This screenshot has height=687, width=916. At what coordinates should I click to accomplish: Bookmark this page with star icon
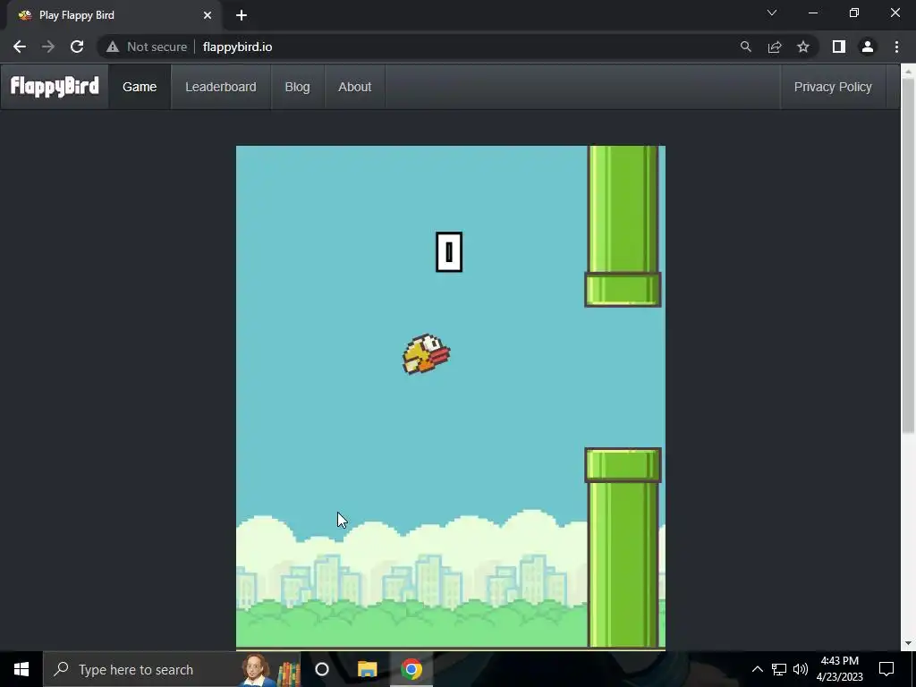[x=803, y=47]
